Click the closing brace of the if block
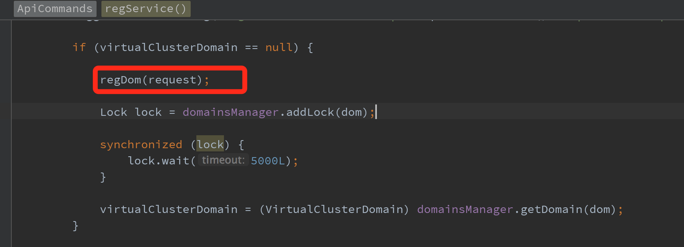Viewport: 684px width, 247px height. tap(75, 226)
